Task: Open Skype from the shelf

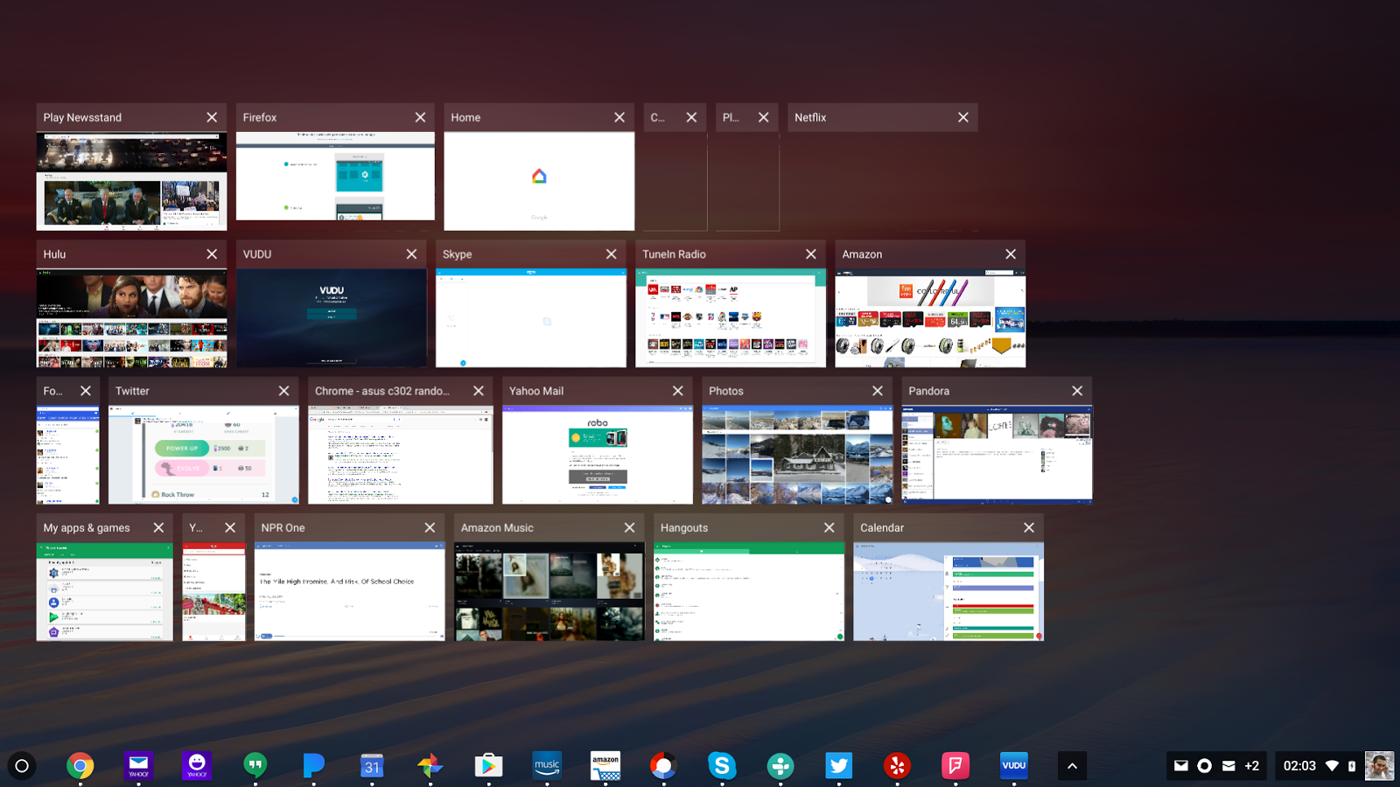Action: point(722,766)
